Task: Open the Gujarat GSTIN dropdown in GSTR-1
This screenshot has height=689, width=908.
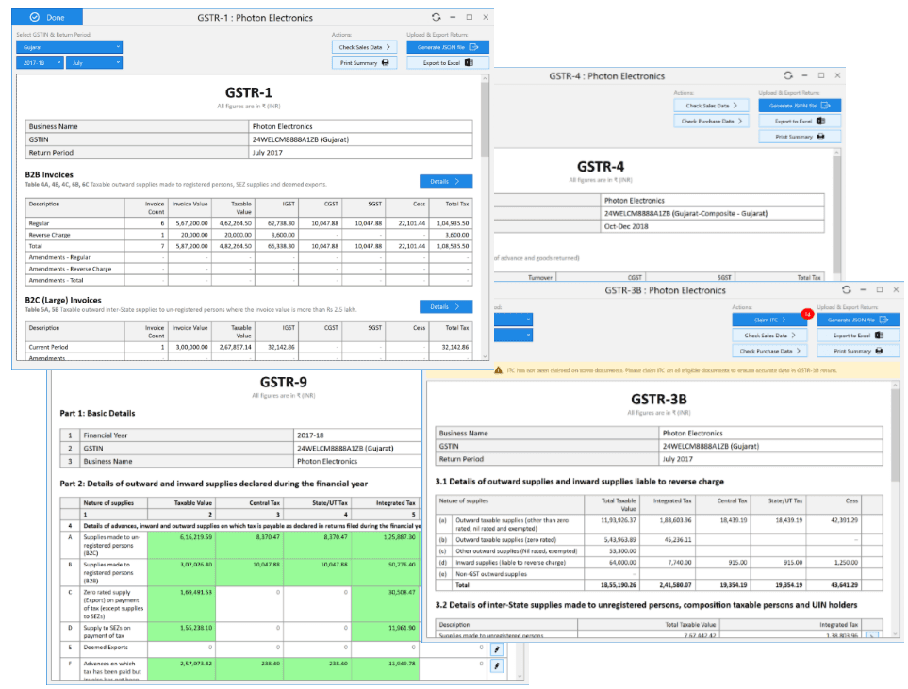Action: [x=70, y=47]
